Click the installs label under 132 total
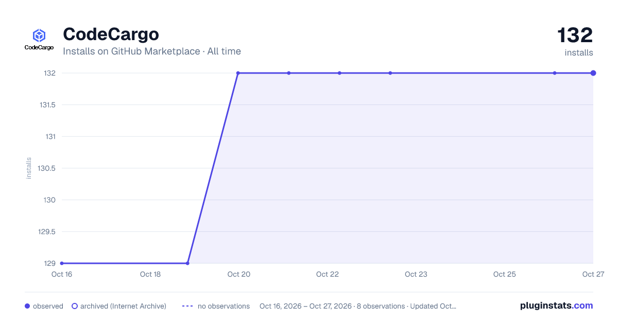This screenshot has height=324, width=618. (579, 53)
